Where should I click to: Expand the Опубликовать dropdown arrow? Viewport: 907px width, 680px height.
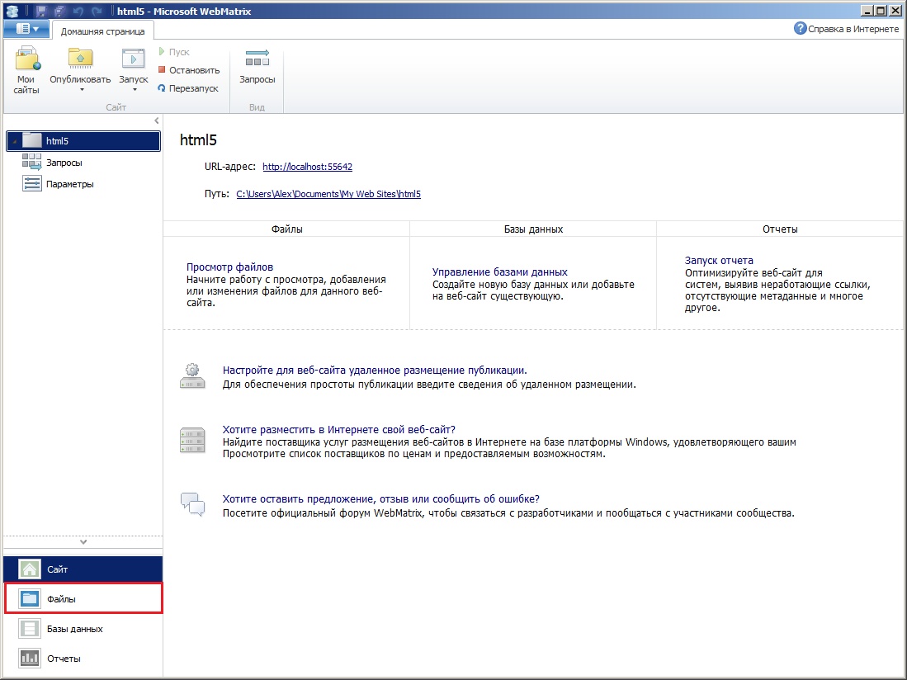(x=82, y=90)
